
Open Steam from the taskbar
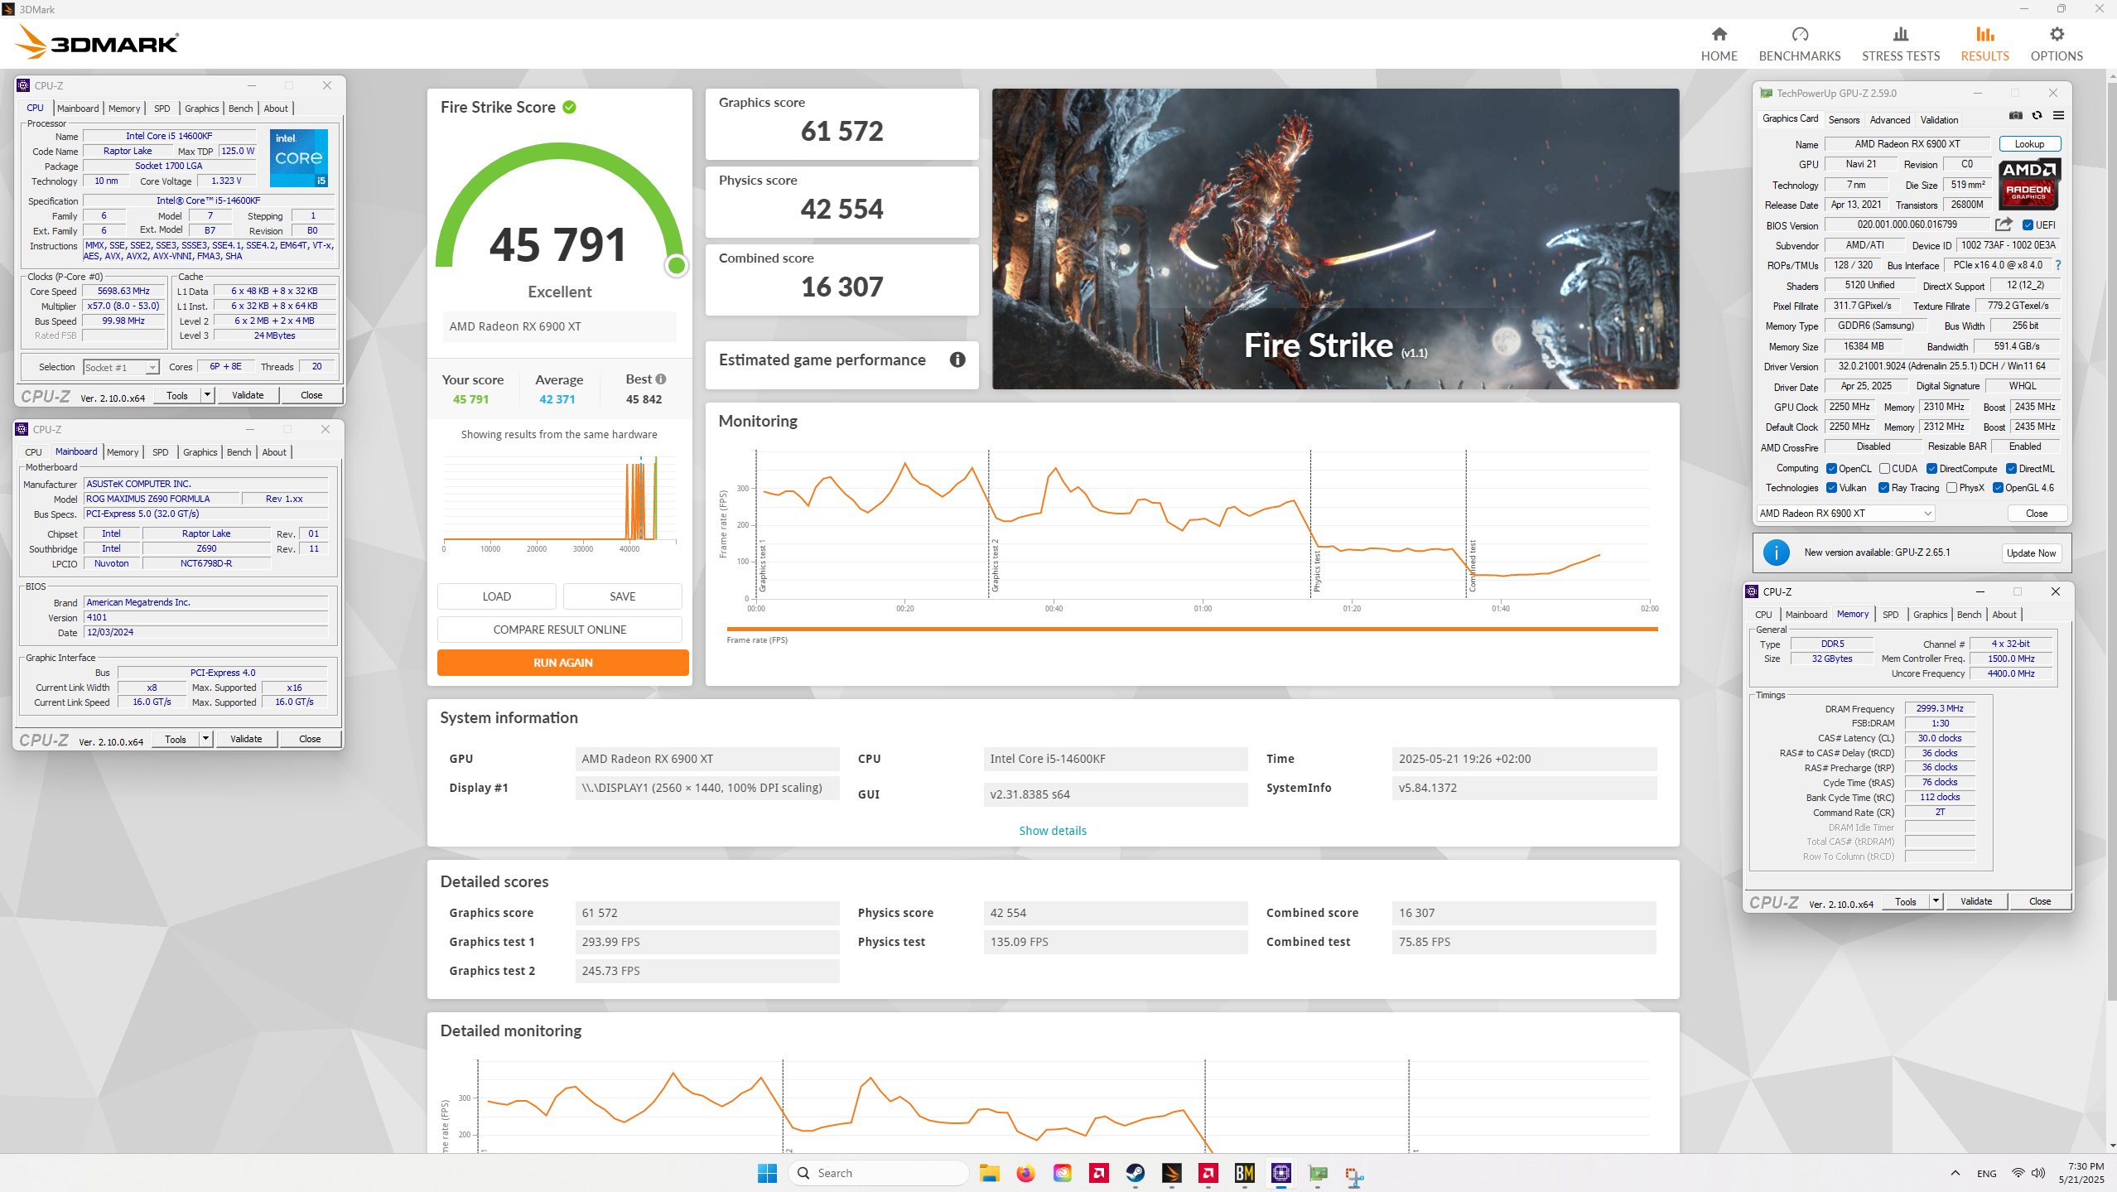point(1135,1173)
